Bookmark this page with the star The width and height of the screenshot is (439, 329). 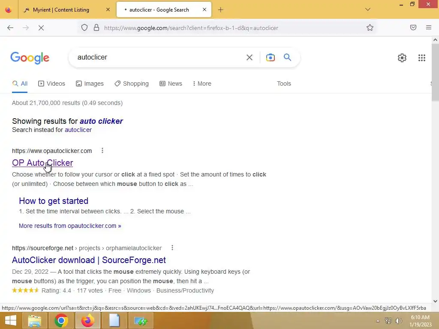[x=370, y=28]
